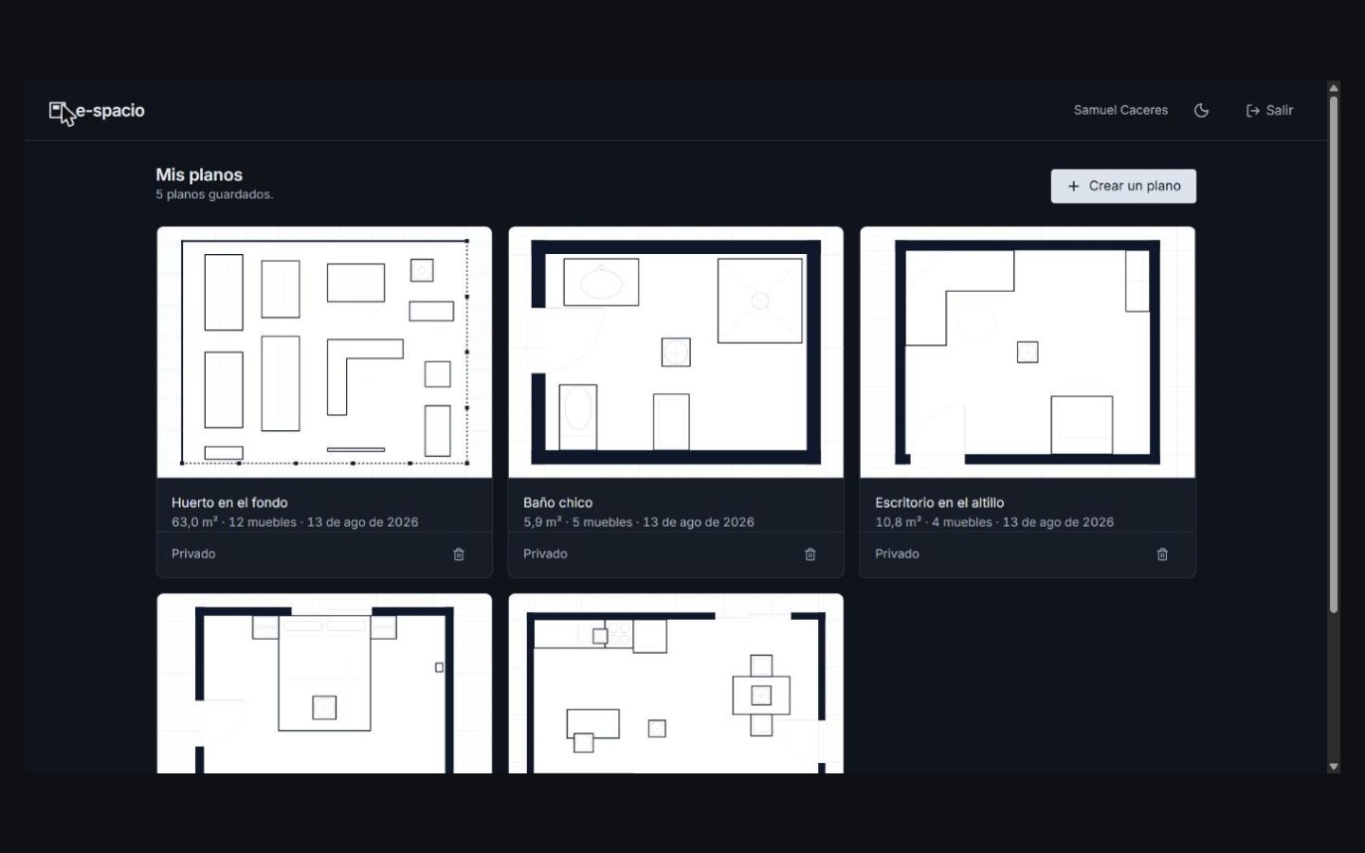Select the Baño chico title
Image resolution: width=1365 pixels, height=853 pixels.
(557, 502)
